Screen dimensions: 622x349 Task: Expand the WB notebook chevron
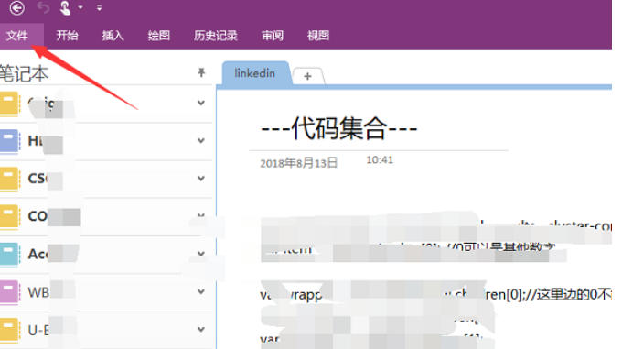click(x=201, y=291)
